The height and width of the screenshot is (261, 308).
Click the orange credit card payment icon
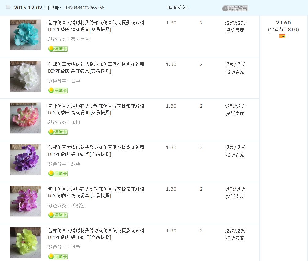[x=282, y=36]
